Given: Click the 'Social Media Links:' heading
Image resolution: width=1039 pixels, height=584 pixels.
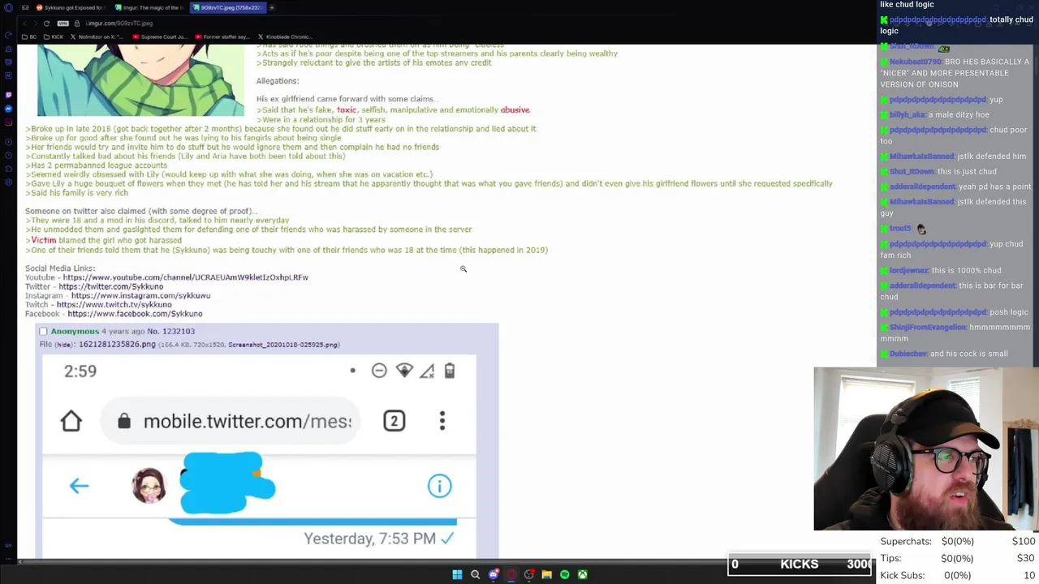Looking at the screenshot, I should click(60, 268).
